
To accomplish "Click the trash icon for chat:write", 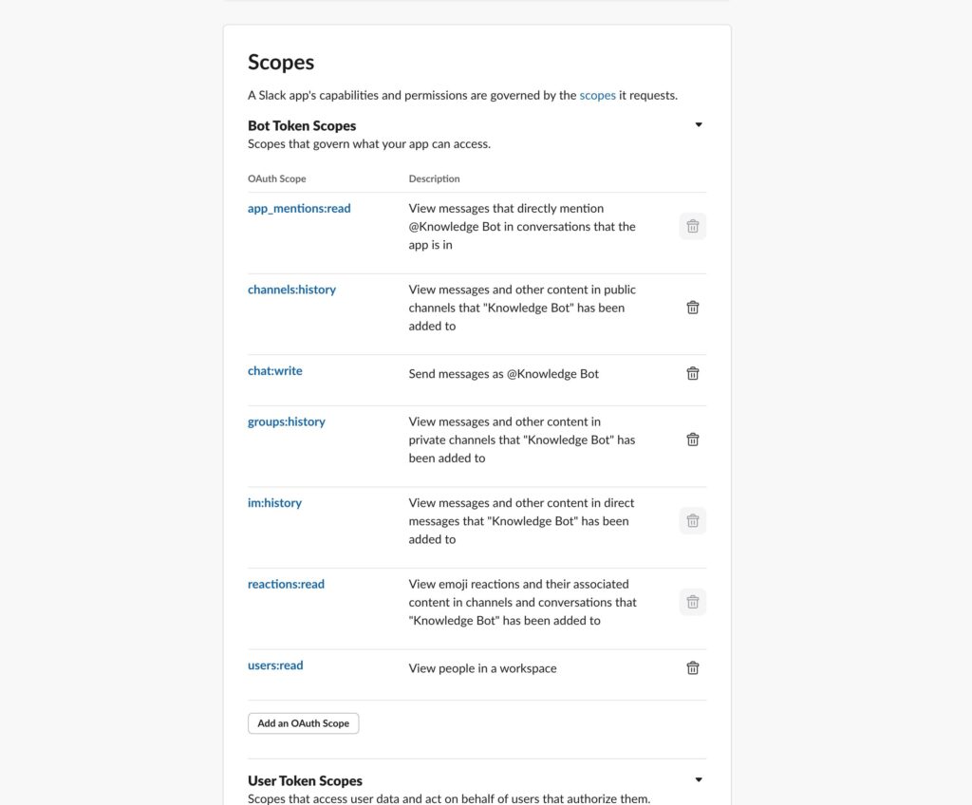I will pos(693,373).
